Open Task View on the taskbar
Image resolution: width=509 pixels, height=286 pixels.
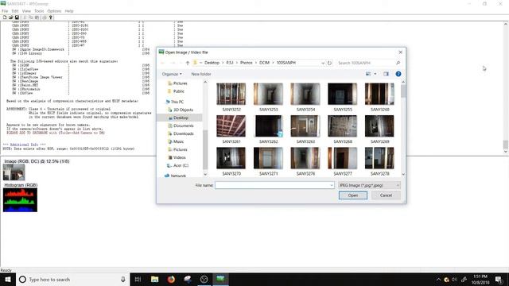[x=138, y=280]
